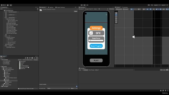This screenshot has width=169, height=95.
Task: Toggle 2D view mode in Scene toolbar
Action: [147, 9]
